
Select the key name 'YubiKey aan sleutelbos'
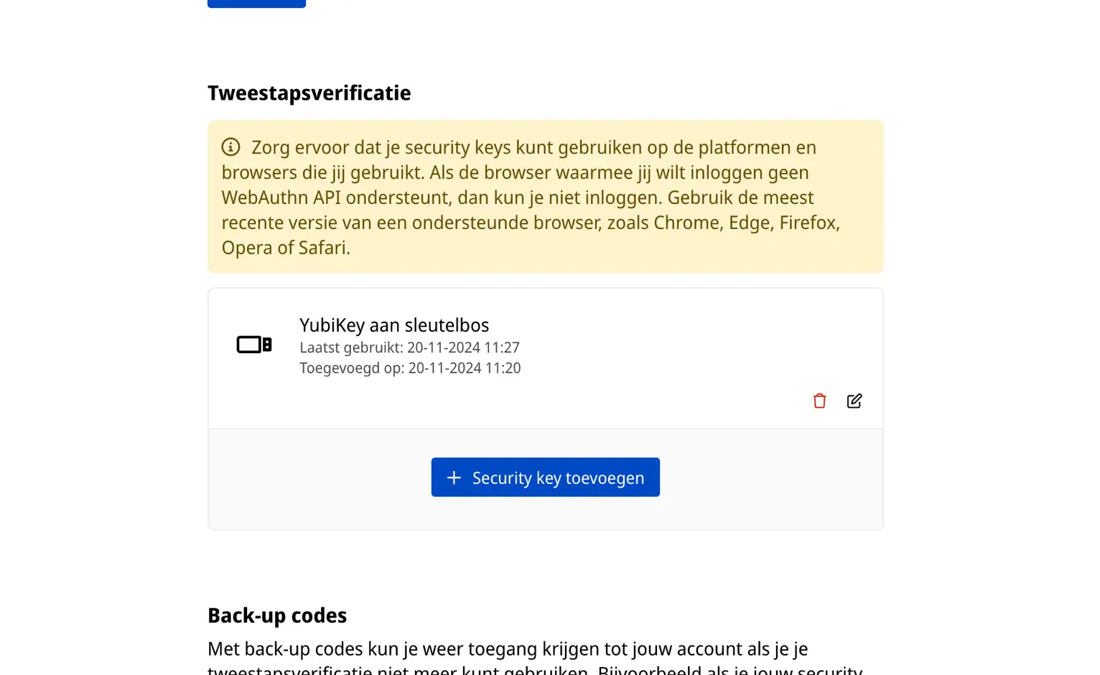393,325
